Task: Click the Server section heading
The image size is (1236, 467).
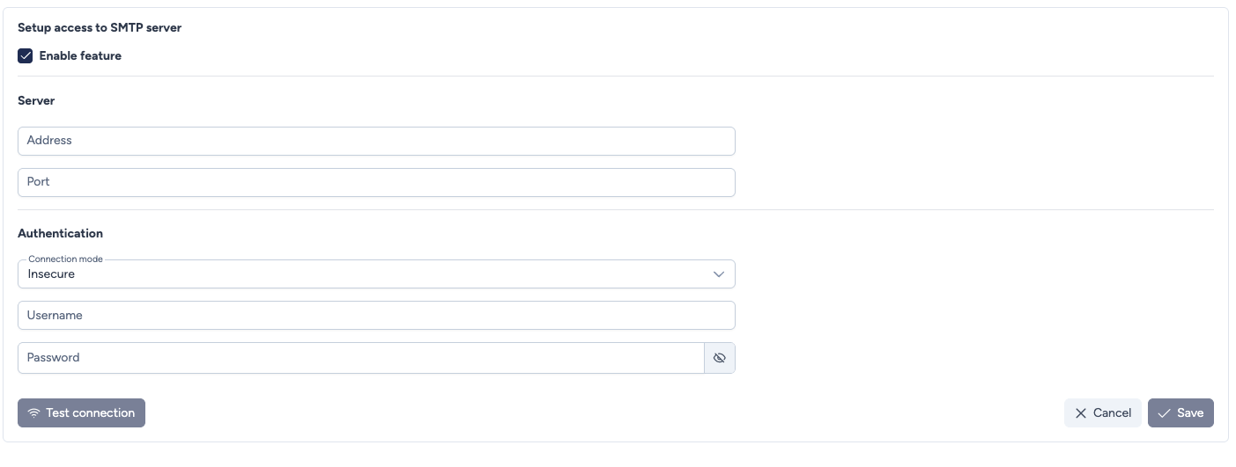Action: pos(36,101)
